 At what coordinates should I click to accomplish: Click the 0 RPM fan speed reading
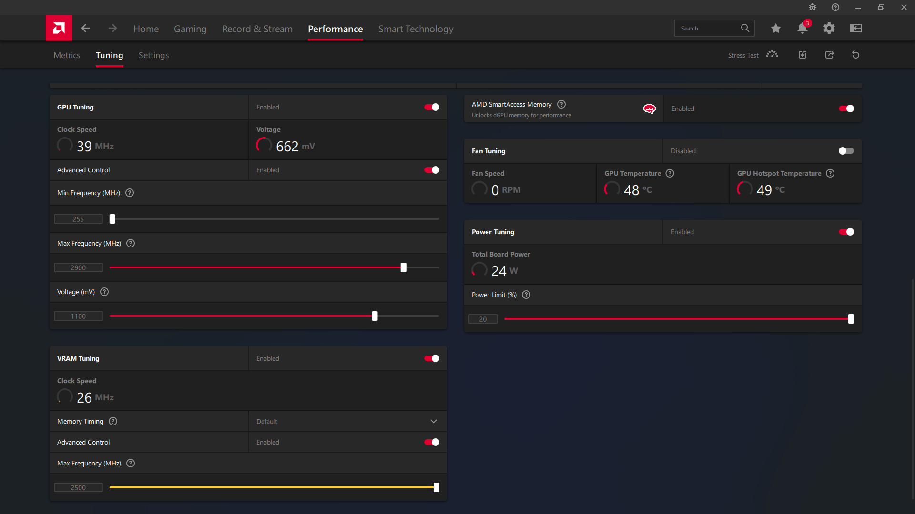click(506, 190)
